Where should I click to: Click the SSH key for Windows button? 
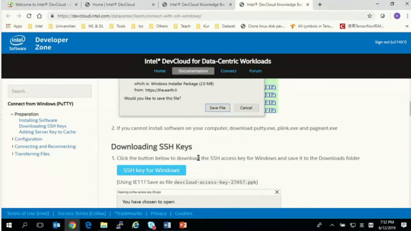pyautogui.click(x=151, y=170)
